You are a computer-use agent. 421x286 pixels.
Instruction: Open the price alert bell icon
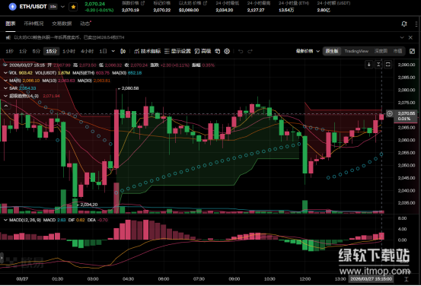coord(404,24)
